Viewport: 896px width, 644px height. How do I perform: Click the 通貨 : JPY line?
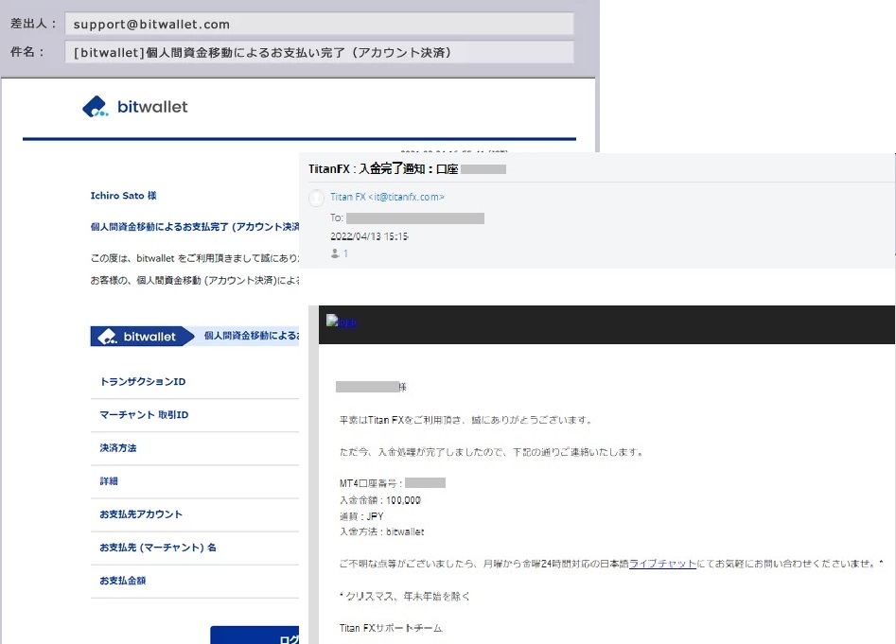361,516
